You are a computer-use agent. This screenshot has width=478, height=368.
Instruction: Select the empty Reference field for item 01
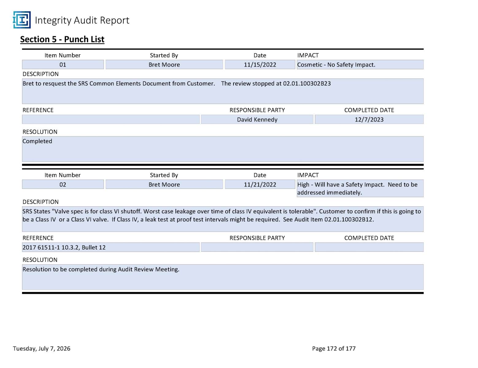(111, 119)
